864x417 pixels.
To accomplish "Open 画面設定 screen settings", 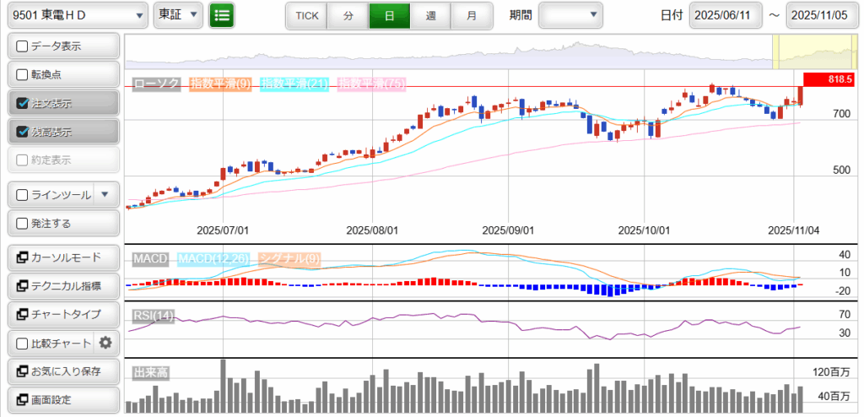I will pyautogui.click(x=63, y=399).
